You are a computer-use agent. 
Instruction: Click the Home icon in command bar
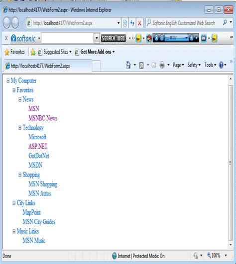click(128, 65)
